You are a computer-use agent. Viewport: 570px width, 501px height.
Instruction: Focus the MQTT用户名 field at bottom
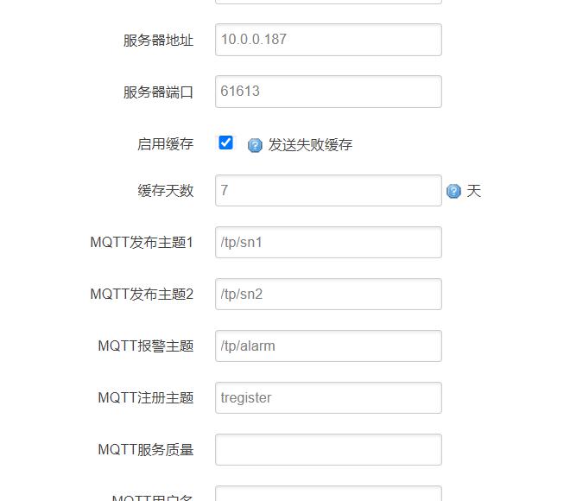point(328,494)
